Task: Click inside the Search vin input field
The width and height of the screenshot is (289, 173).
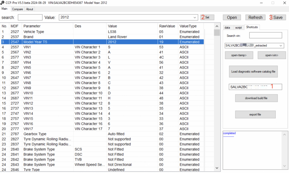Action: 265,35
